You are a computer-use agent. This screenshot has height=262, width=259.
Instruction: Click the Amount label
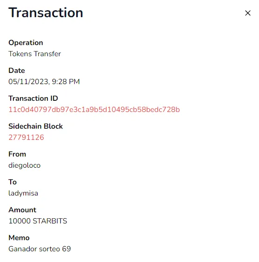[x=22, y=210]
